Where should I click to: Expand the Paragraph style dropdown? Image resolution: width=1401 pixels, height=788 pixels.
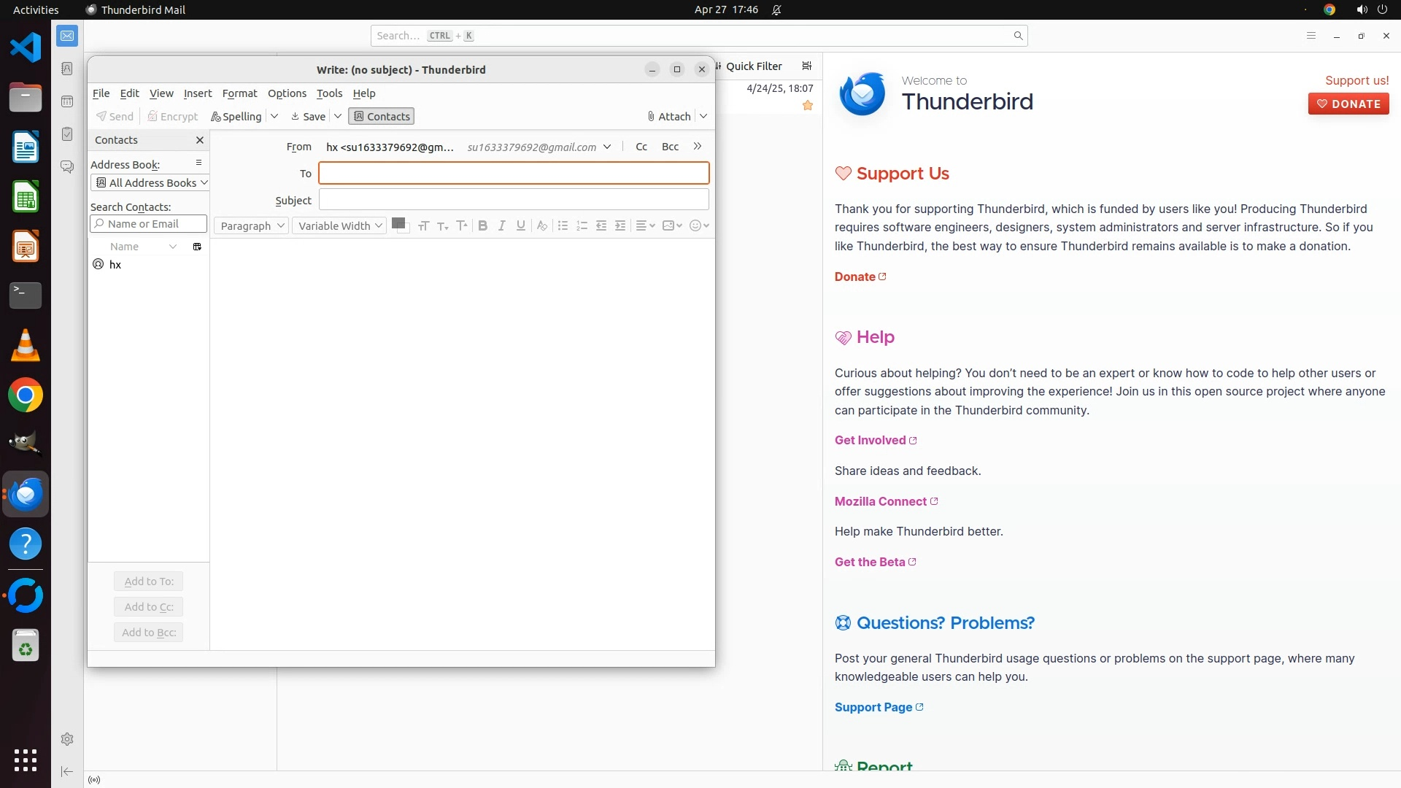(251, 226)
